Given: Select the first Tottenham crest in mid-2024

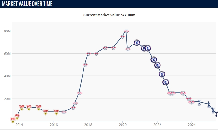Looking at the screenshot, I should pyautogui.click(x=199, y=103).
